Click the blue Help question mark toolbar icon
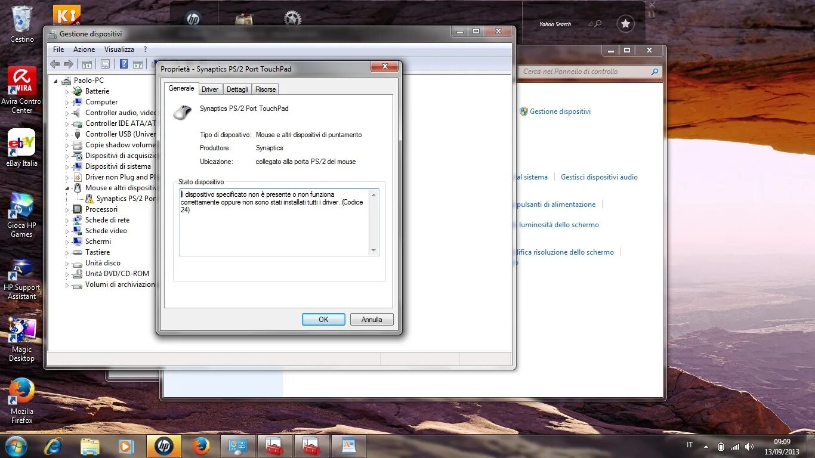 coord(124,64)
